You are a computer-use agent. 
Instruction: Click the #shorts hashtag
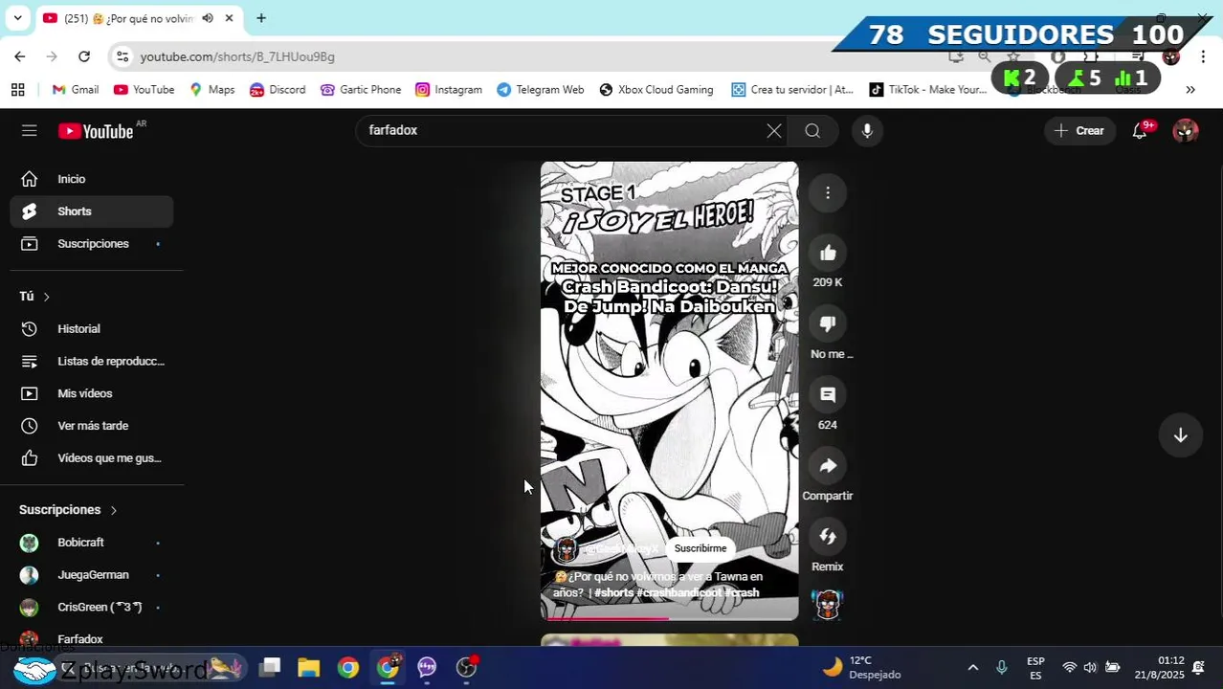(613, 593)
